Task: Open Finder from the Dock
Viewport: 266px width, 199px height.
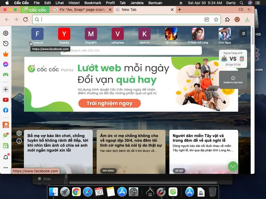Action: click(x=54, y=192)
